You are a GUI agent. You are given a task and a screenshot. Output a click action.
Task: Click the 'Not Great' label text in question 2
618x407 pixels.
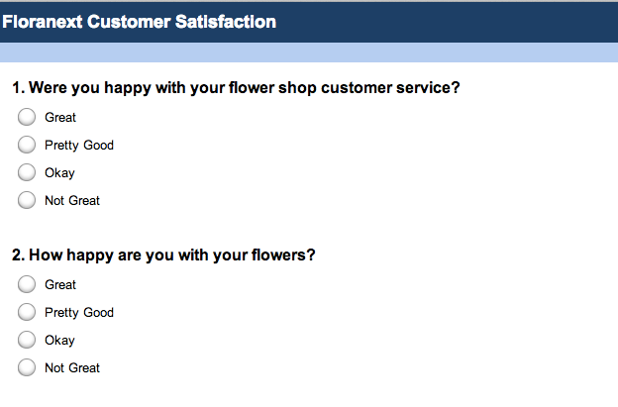point(72,368)
